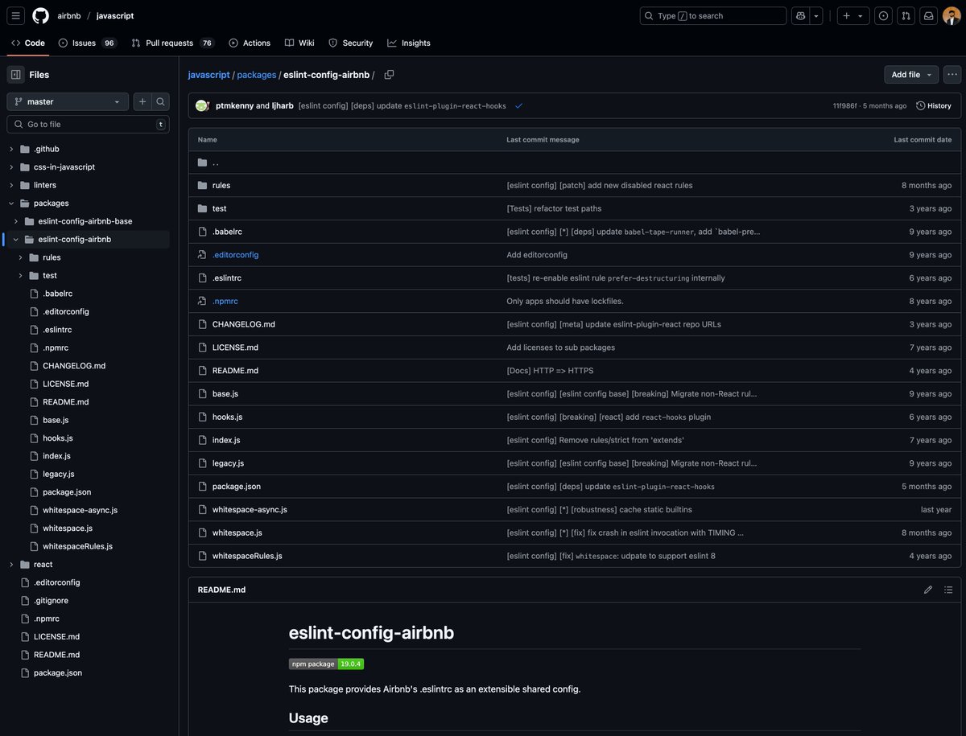Open ptmkenny author link
Viewport: 966px width, 736px height.
[234, 105]
